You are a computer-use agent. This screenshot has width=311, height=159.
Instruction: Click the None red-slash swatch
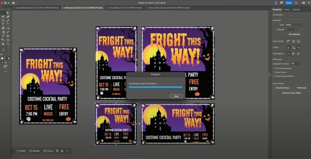9,58
